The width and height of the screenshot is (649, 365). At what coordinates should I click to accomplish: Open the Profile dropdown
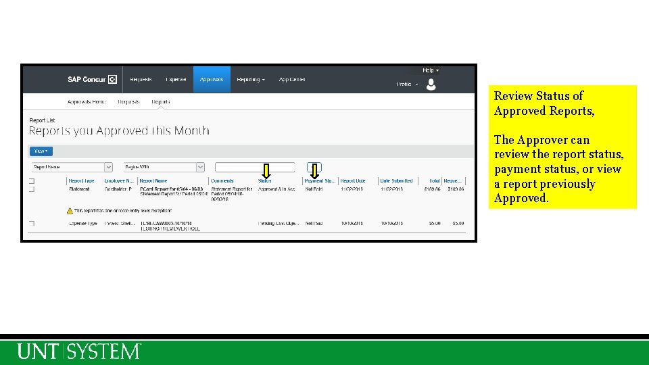pyautogui.click(x=407, y=84)
